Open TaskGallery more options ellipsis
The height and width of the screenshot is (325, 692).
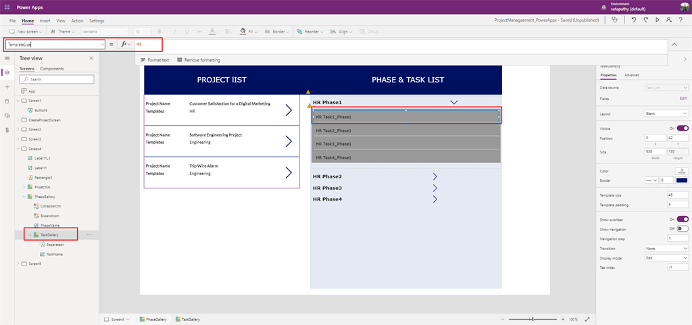[x=89, y=234]
